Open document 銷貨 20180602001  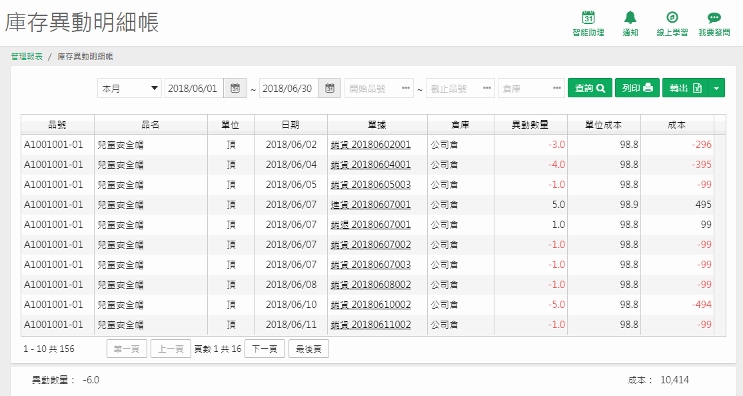[371, 145]
